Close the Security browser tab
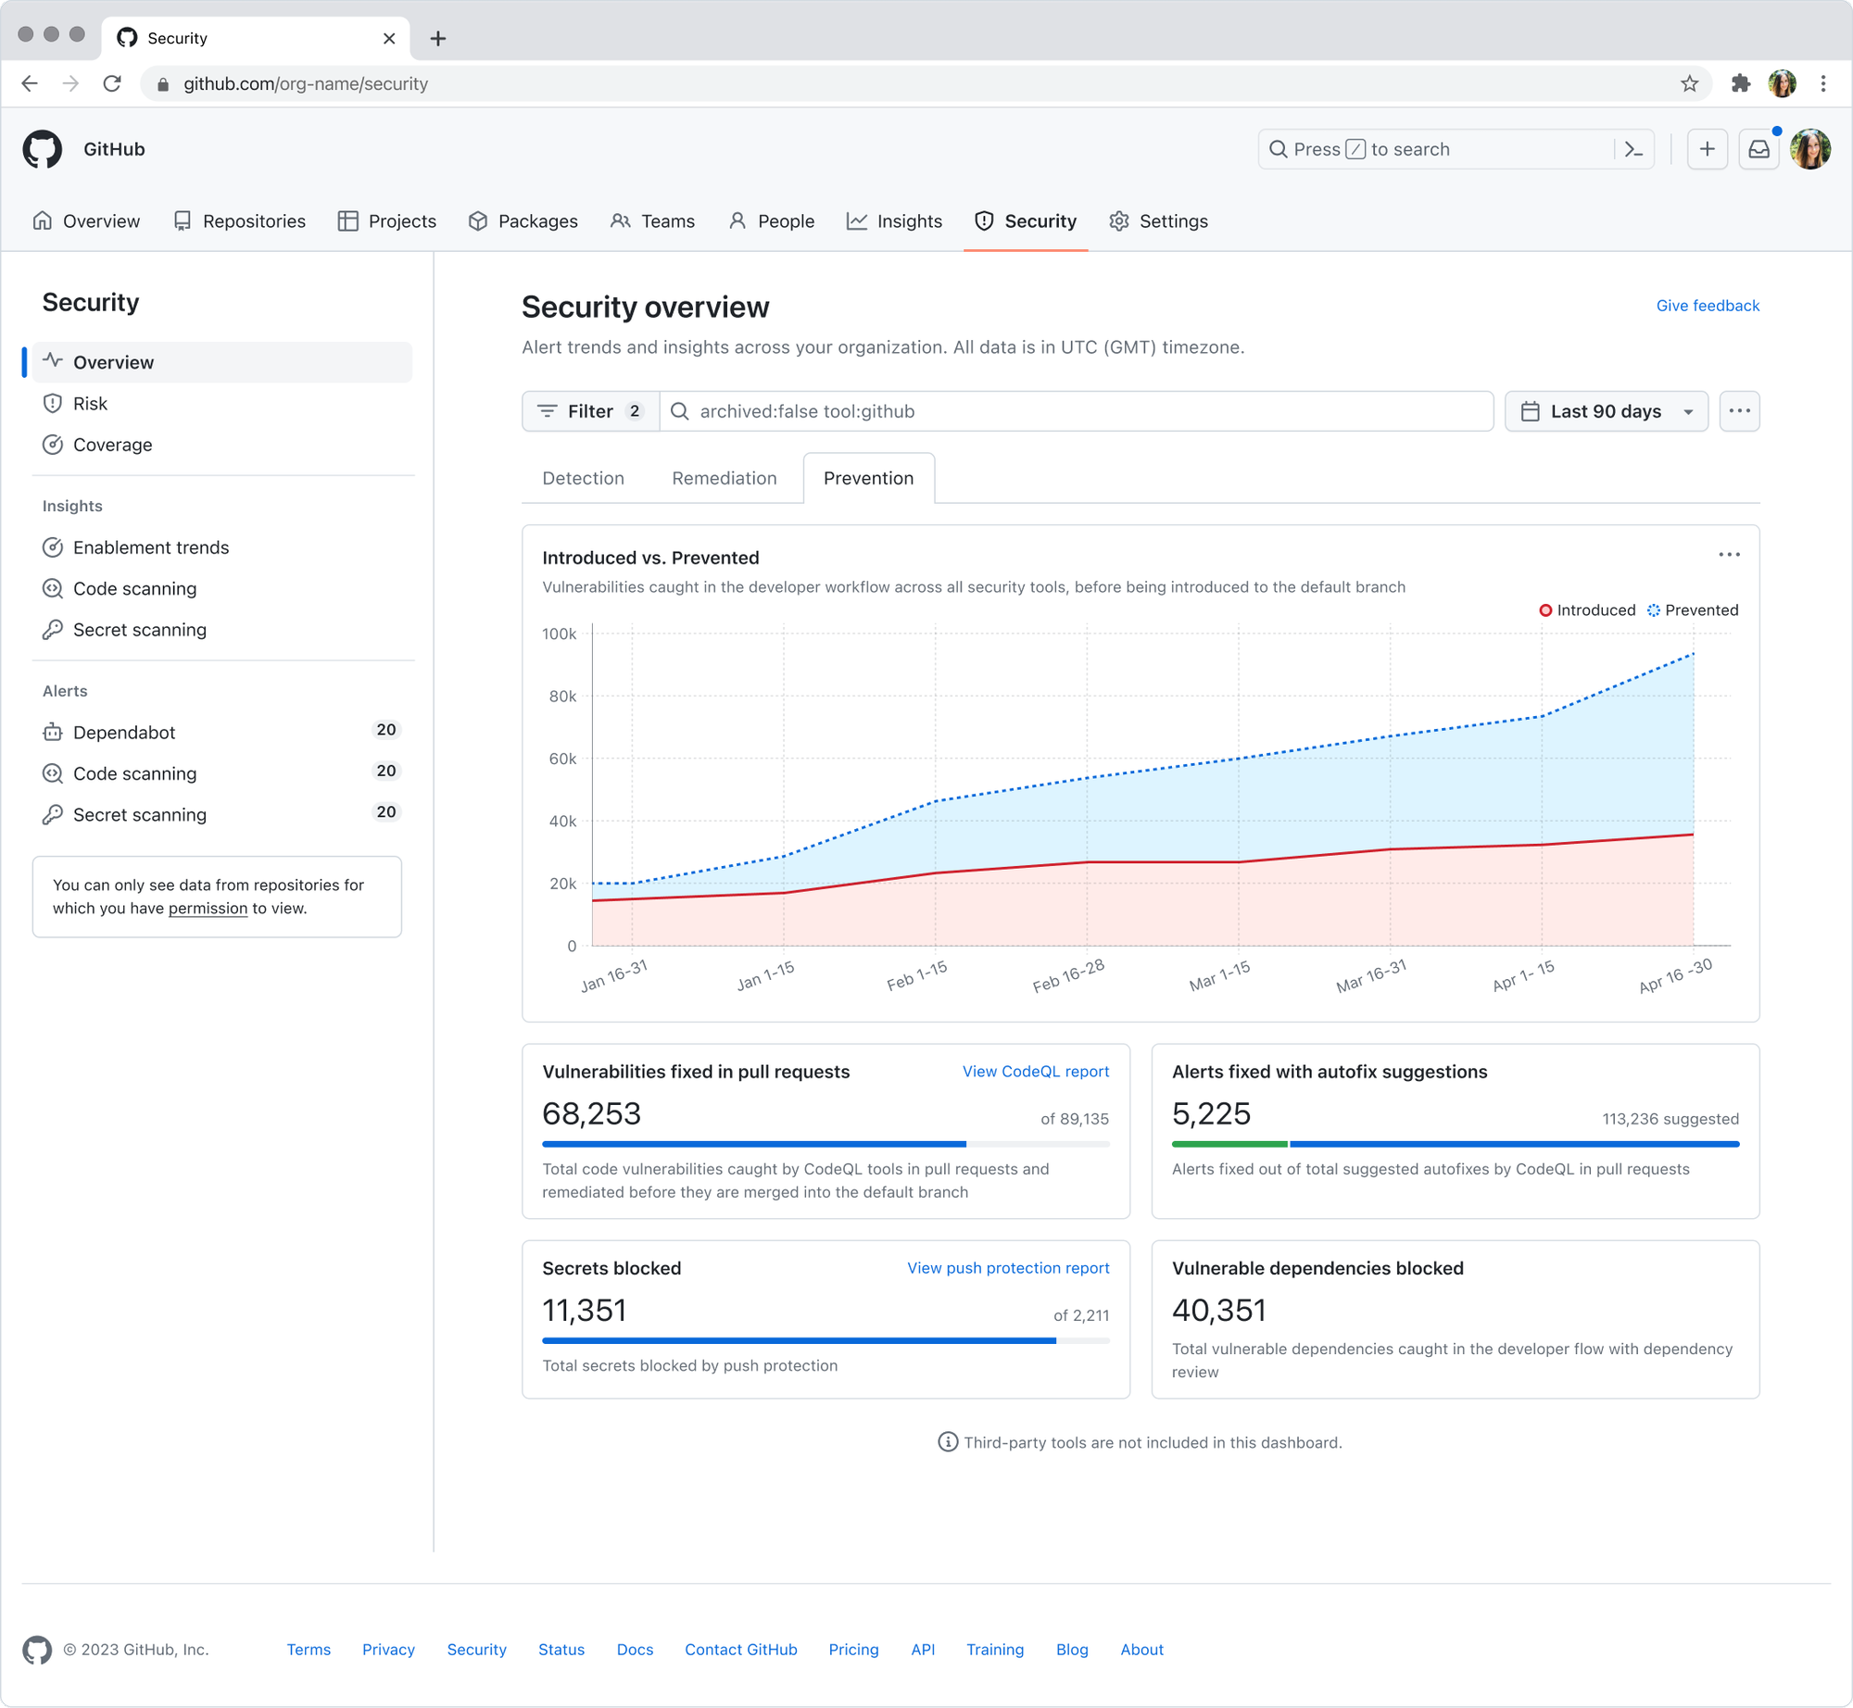This screenshot has width=1853, height=1708. click(x=389, y=38)
